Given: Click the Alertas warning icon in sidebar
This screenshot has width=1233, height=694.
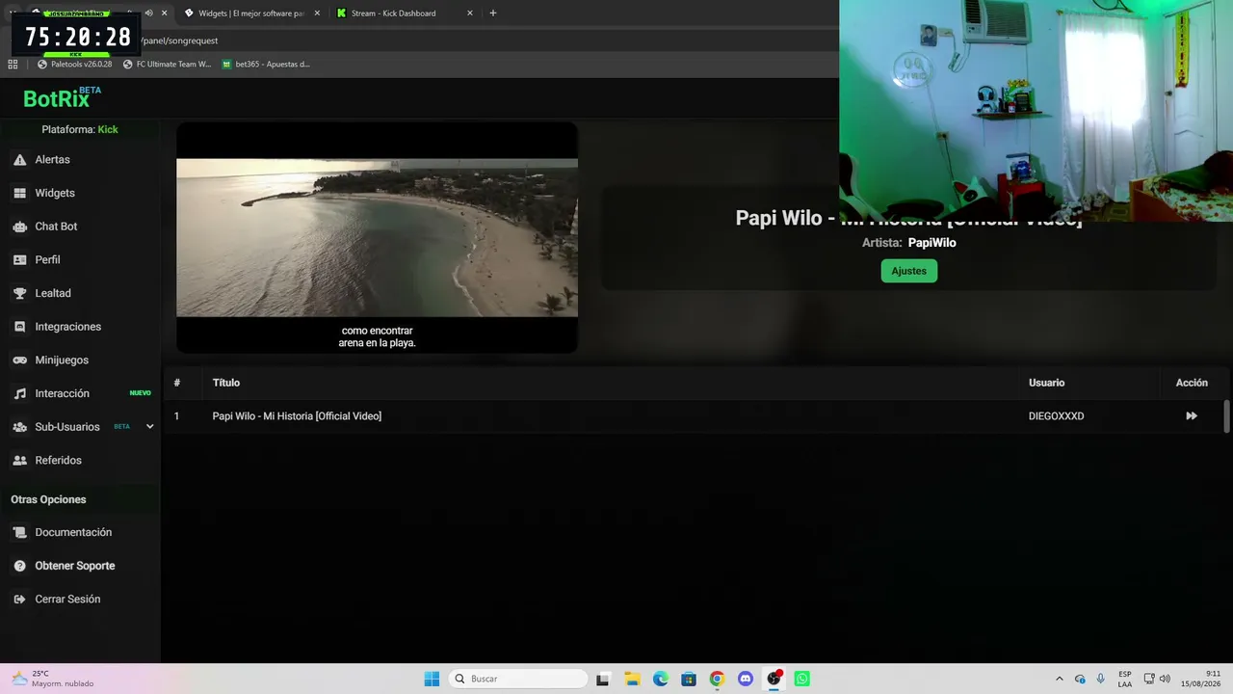Looking at the screenshot, I should point(19,160).
